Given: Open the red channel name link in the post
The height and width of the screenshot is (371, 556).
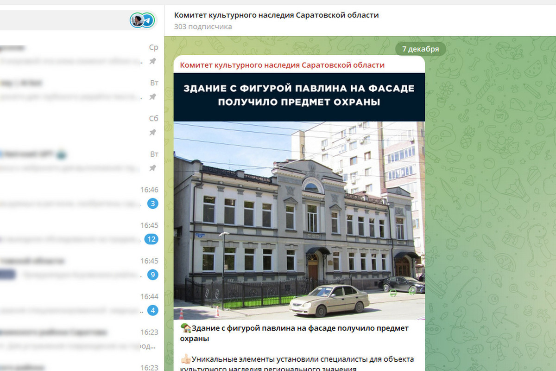Looking at the screenshot, I should coord(282,65).
